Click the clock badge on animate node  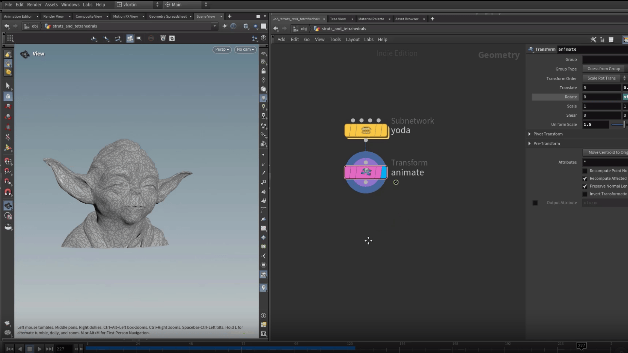pos(396,182)
